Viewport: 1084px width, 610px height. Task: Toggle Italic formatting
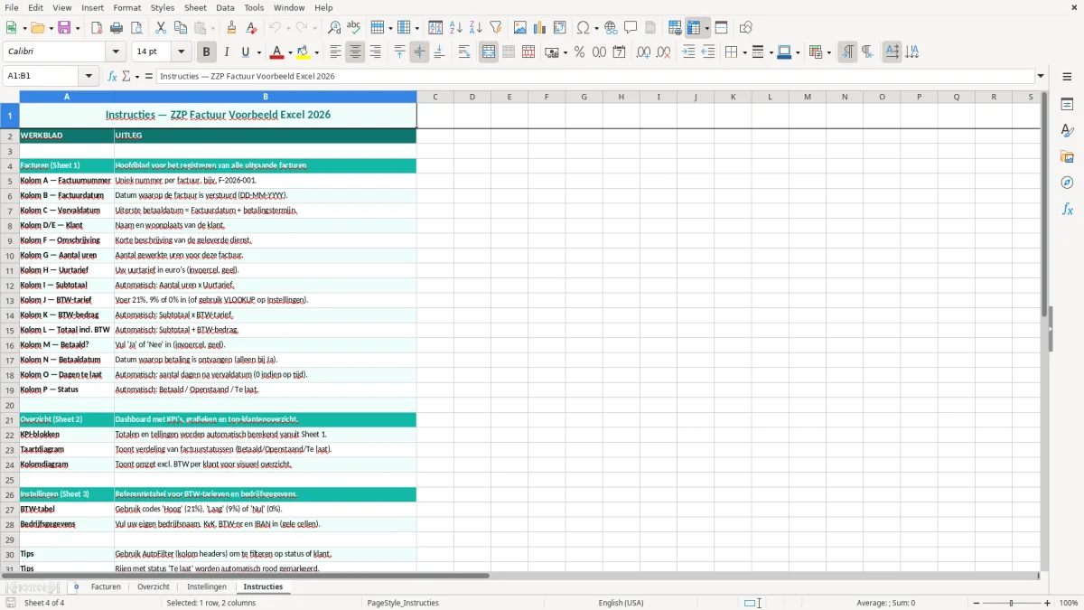(226, 52)
